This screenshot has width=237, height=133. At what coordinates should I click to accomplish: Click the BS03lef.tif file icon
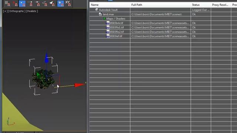(x=108, y=36)
